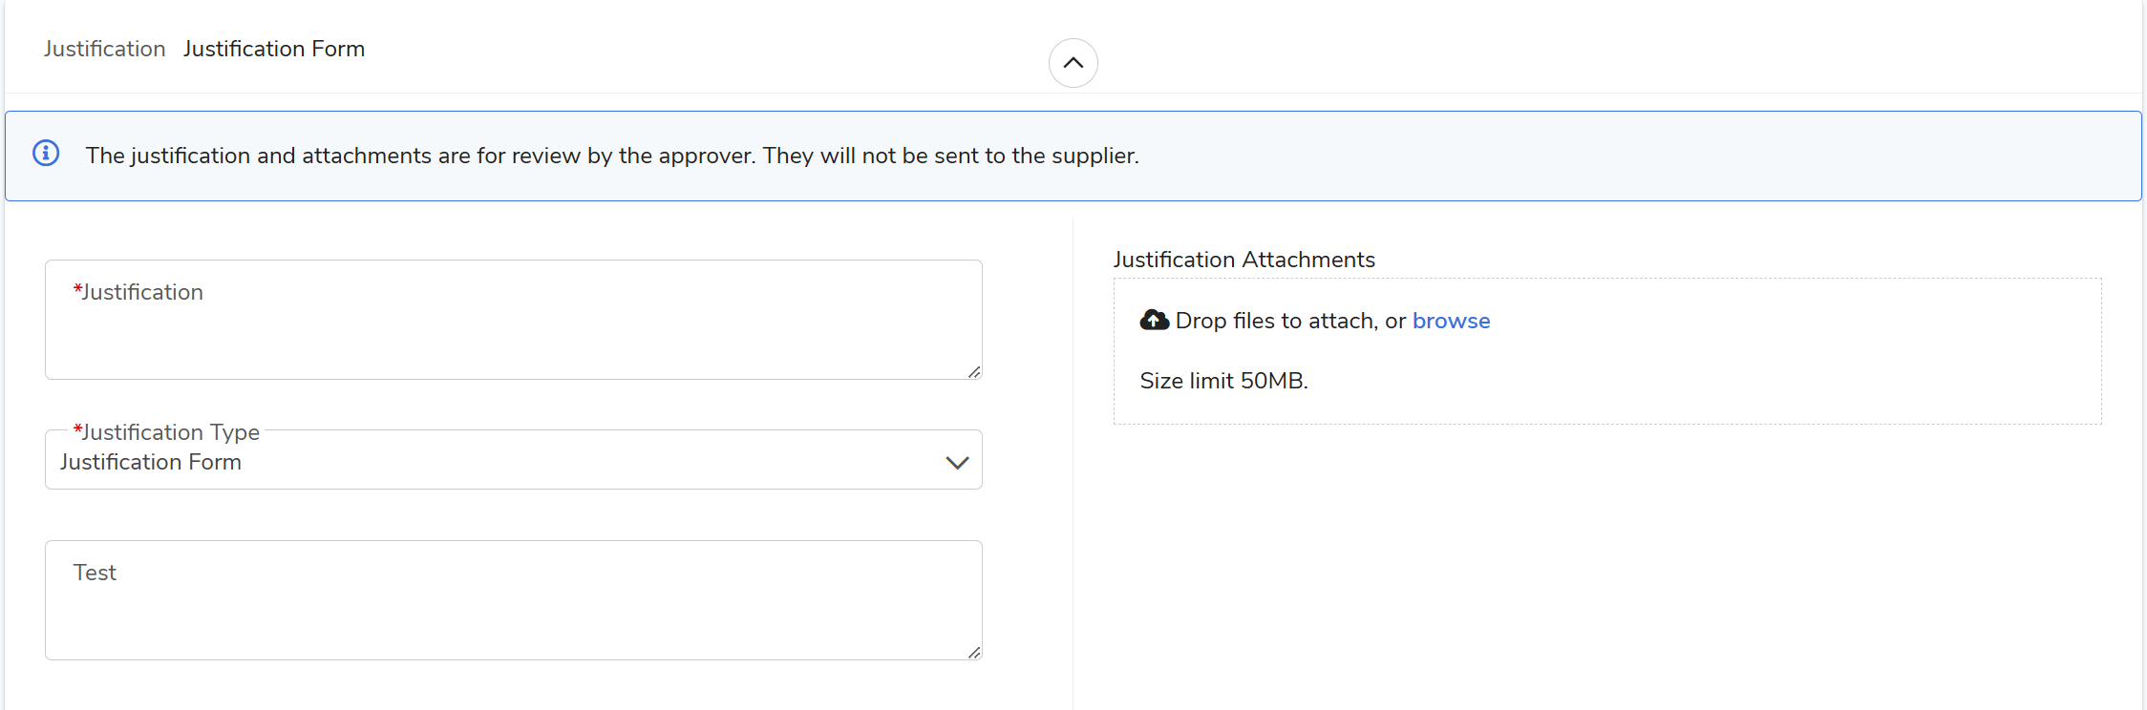
Task: Click the Justification Type dropdown arrow
Action: click(x=957, y=463)
